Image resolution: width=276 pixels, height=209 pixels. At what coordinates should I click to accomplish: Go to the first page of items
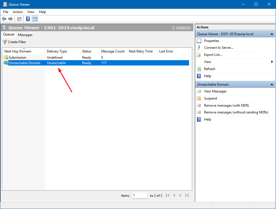tap(168, 195)
